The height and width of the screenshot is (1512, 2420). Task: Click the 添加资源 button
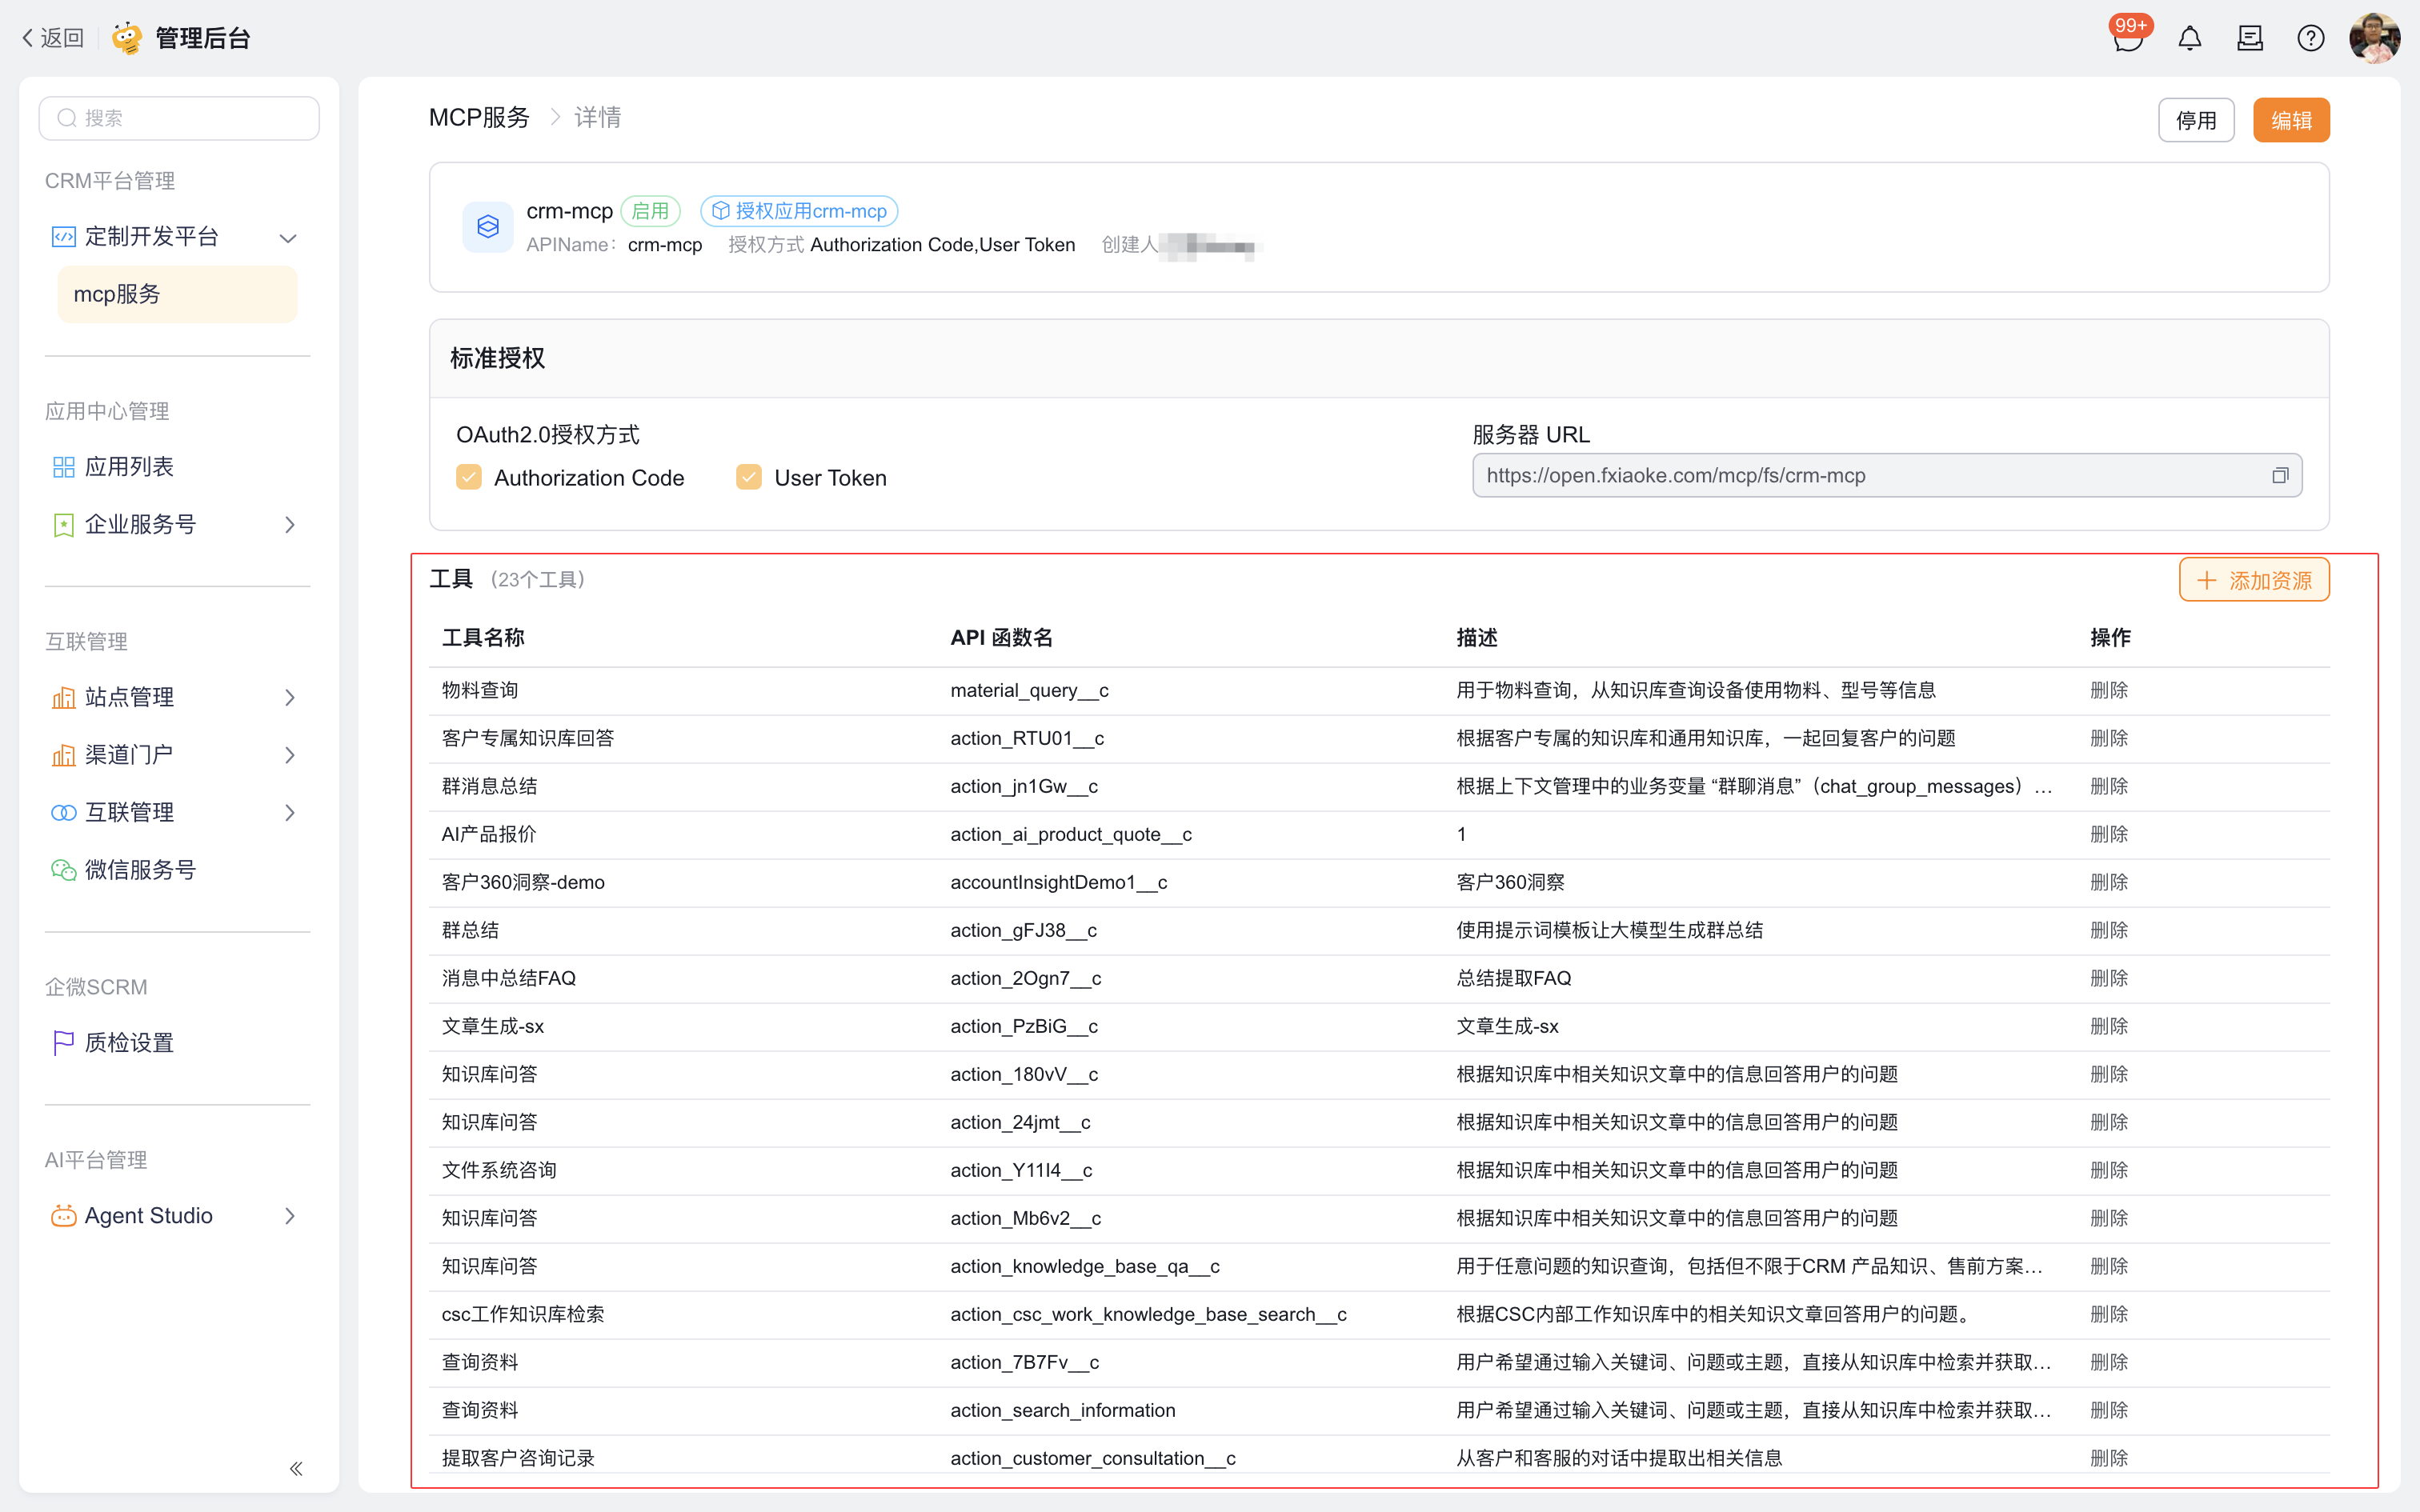(2254, 581)
